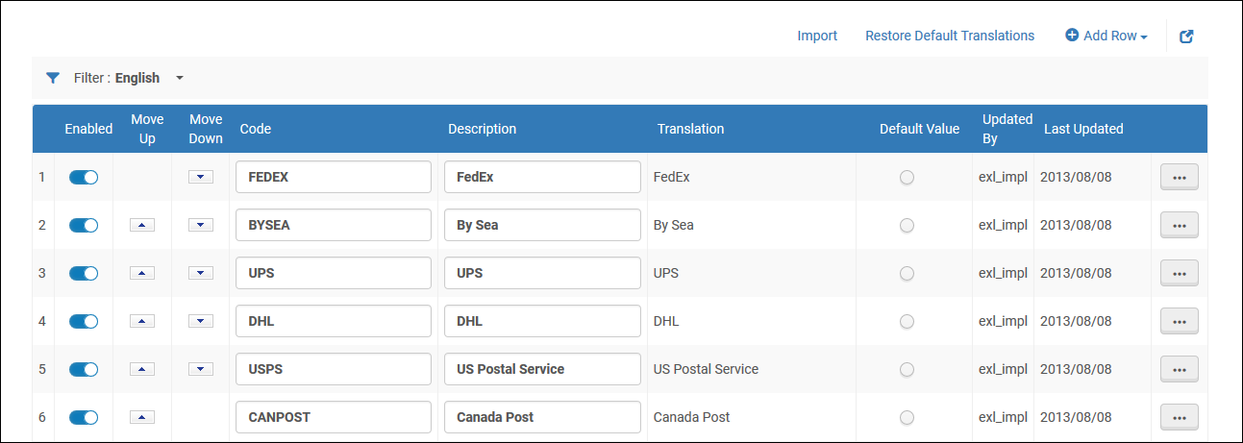Set Canada Post as default value

907,417
